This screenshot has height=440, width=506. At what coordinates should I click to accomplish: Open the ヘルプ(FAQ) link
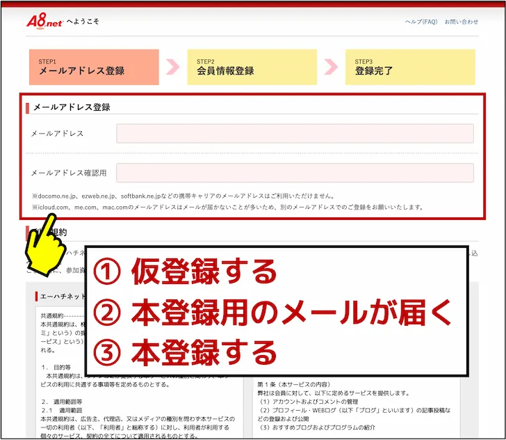pos(421,22)
